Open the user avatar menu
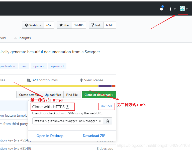Image resolution: width=192 pixels, height=150 pixels. [183, 9]
